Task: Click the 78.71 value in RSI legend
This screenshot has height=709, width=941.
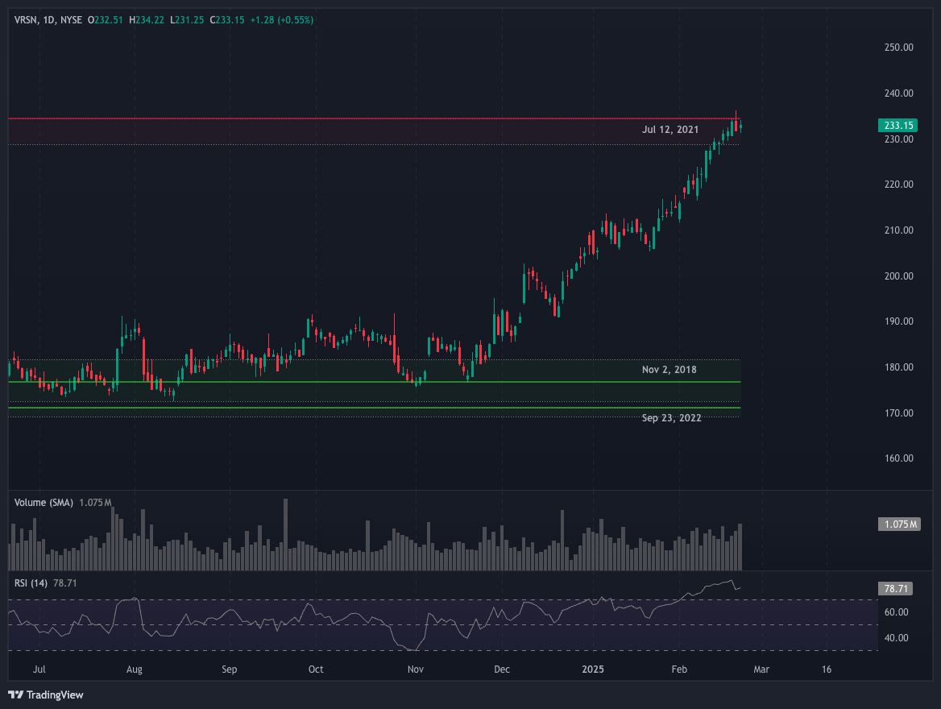Action: (64, 583)
